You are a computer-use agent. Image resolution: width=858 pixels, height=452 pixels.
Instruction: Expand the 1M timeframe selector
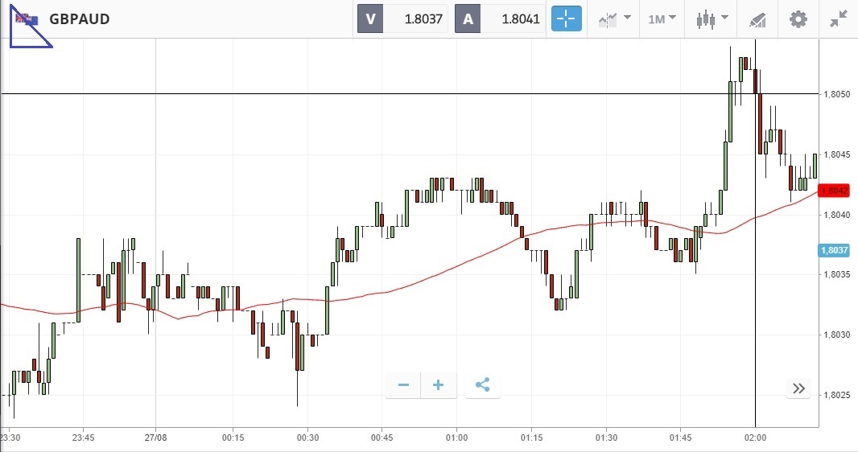tap(662, 18)
